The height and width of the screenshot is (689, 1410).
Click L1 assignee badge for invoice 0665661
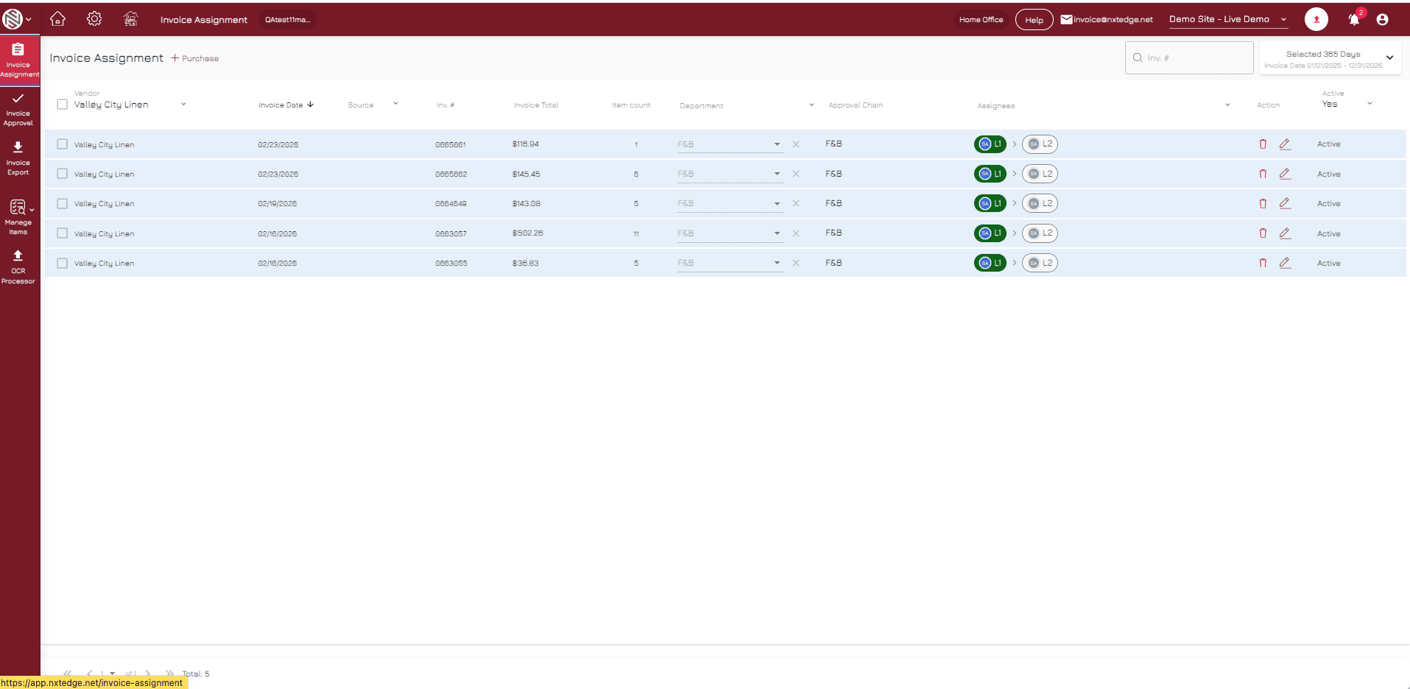coord(990,144)
